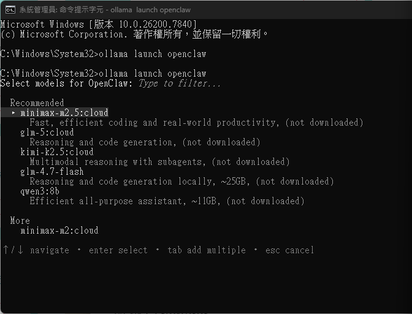Click the 'tab add multiple' hint

point(206,250)
